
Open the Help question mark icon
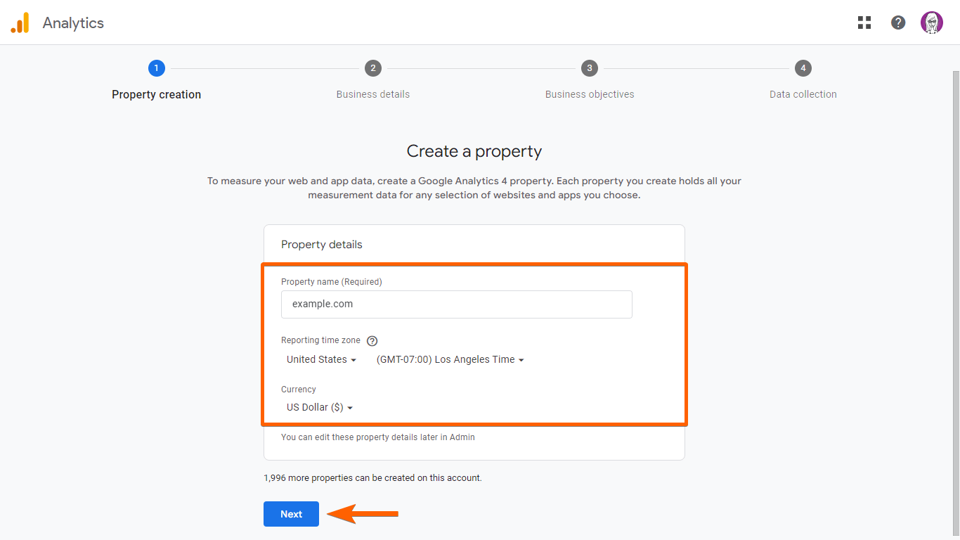(898, 22)
